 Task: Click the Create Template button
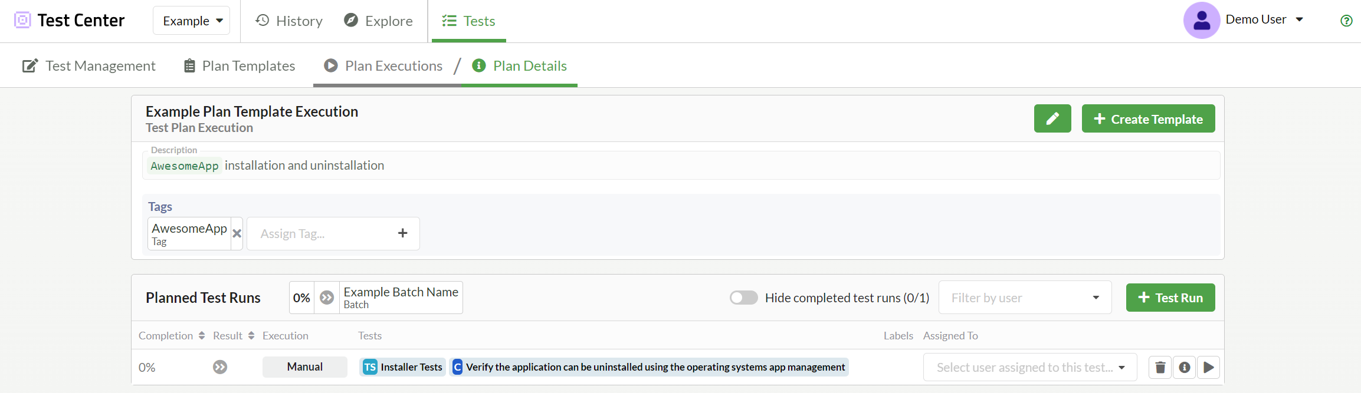tap(1148, 118)
